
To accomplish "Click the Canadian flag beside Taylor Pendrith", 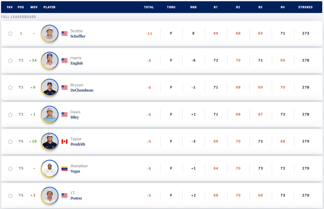I will coord(65,142).
